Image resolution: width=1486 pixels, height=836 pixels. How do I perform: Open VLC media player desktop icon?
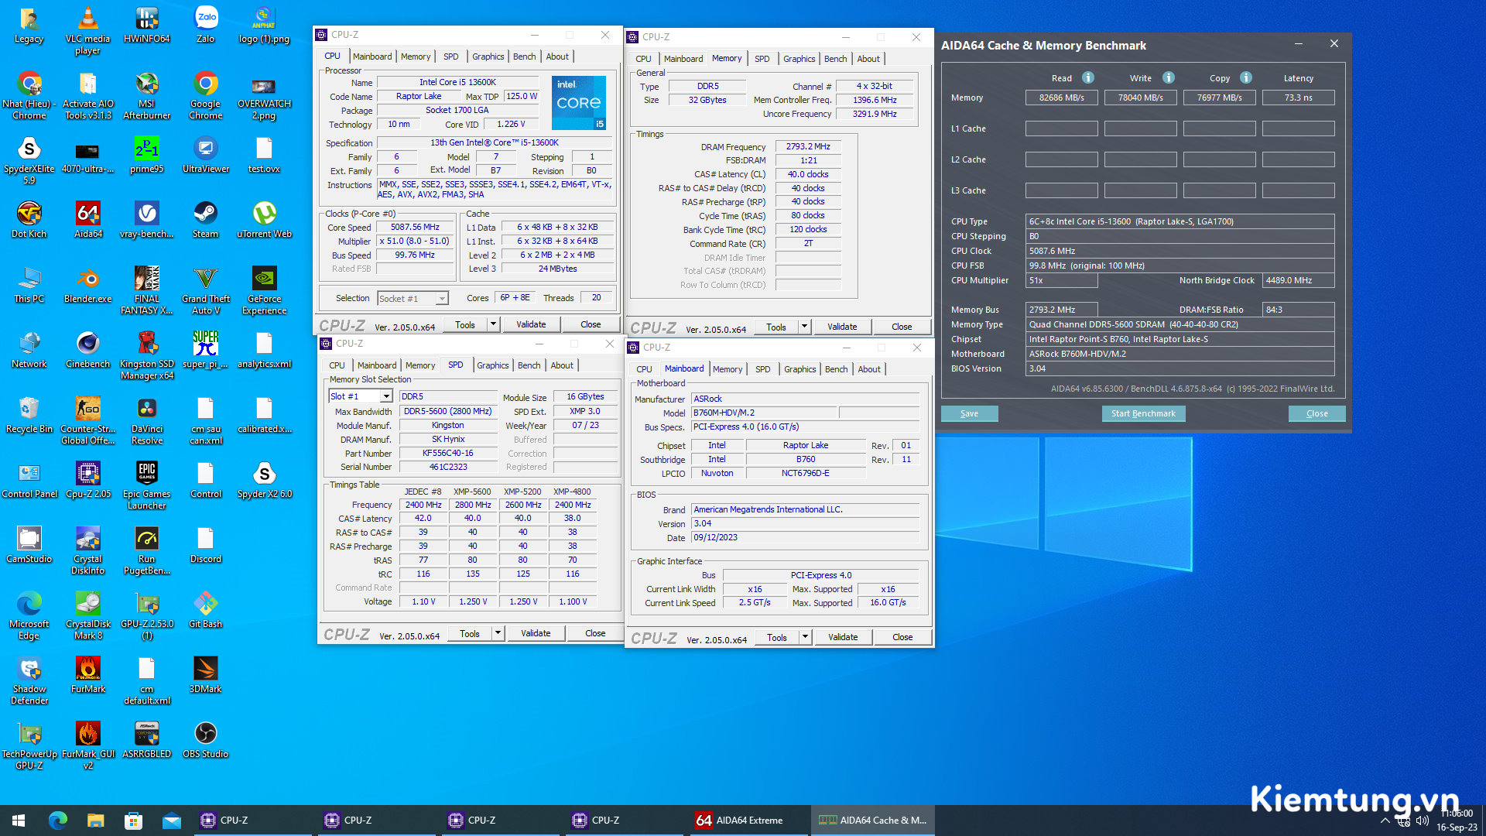[87, 31]
